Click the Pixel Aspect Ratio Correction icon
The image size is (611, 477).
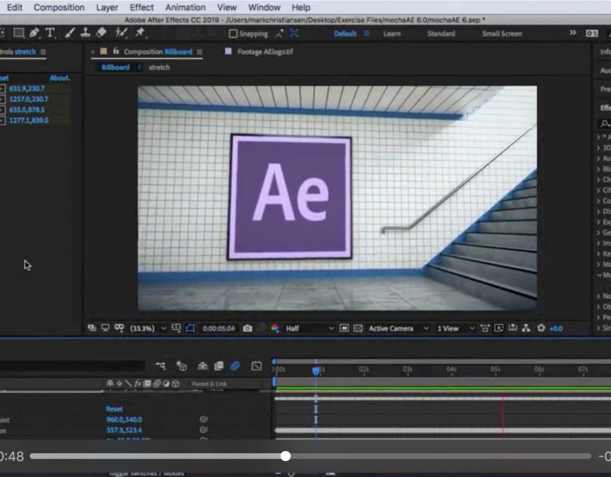(x=485, y=328)
